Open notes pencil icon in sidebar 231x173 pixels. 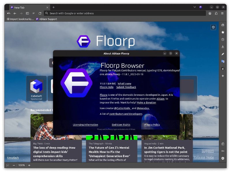223,54
